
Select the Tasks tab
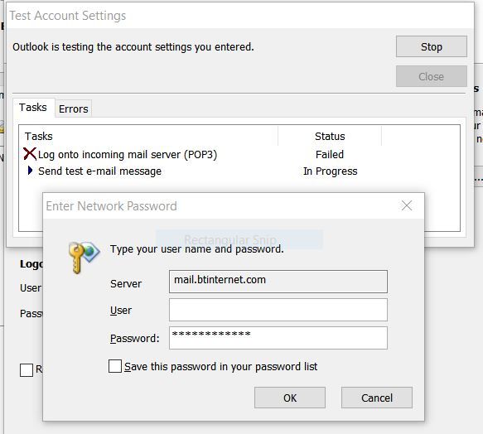(33, 108)
